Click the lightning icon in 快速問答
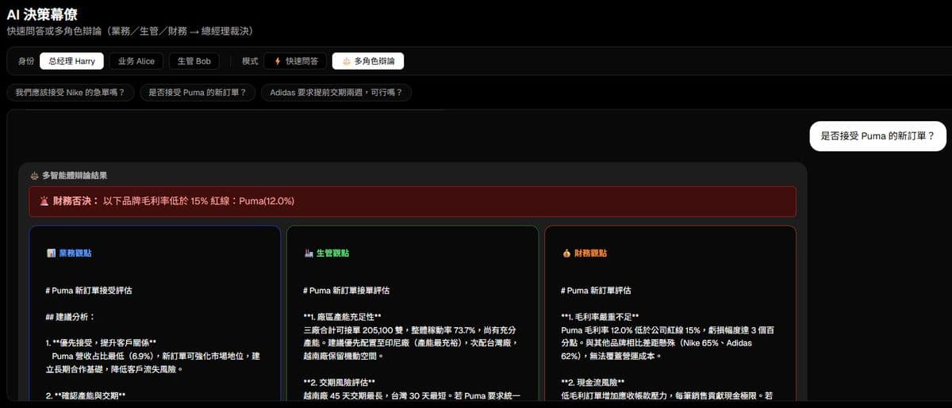 point(277,61)
